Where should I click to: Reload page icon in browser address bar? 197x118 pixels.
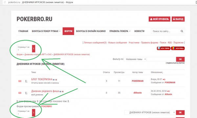(x=5, y=2)
